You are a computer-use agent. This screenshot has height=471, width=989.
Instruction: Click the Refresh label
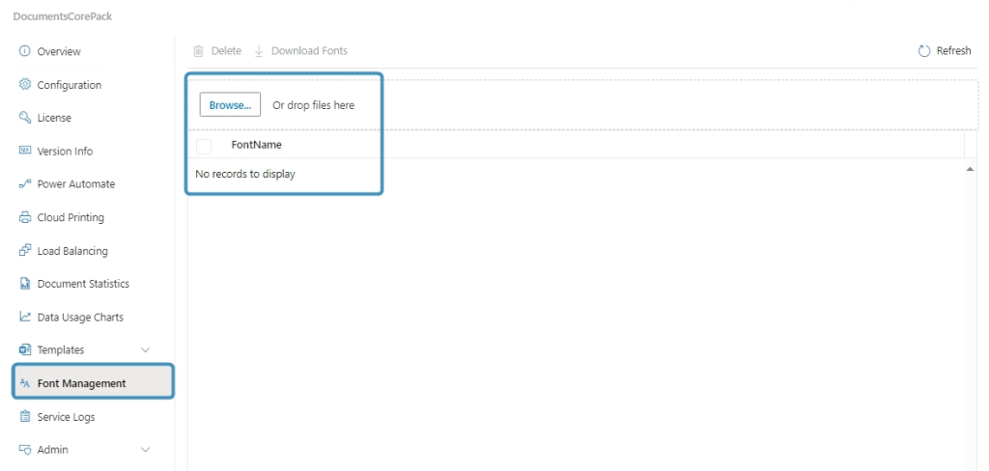point(953,51)
